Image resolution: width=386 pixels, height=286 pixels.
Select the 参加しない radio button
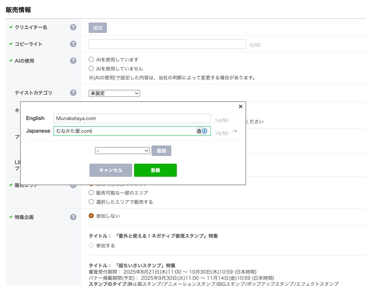(91, 216)
